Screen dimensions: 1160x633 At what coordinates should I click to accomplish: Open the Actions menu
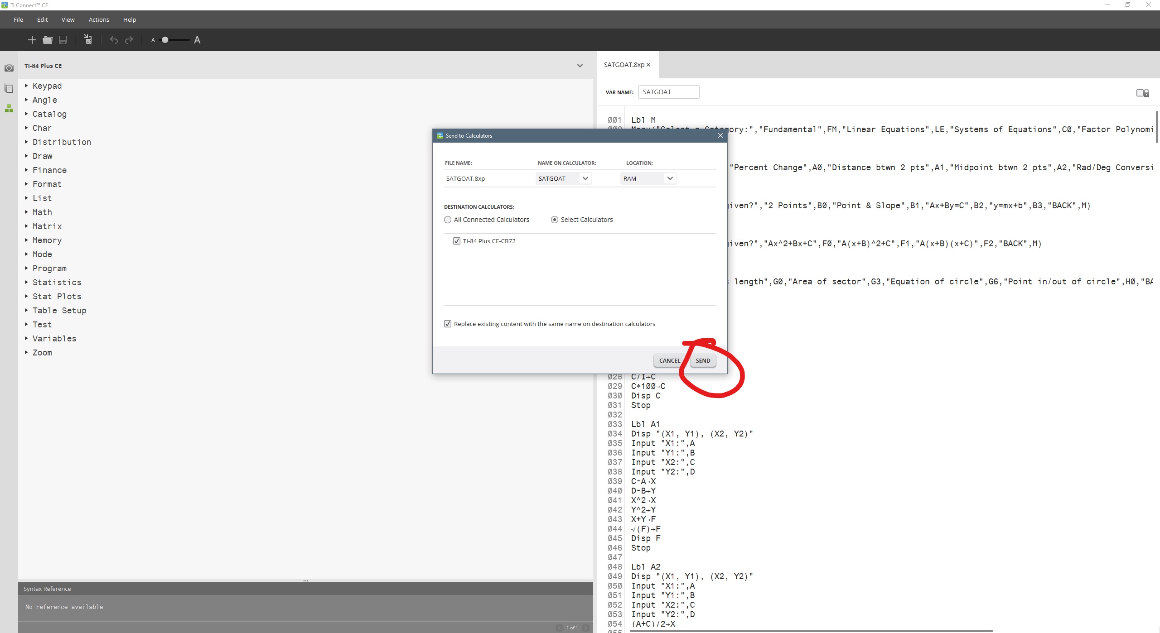tap(99, 19)
